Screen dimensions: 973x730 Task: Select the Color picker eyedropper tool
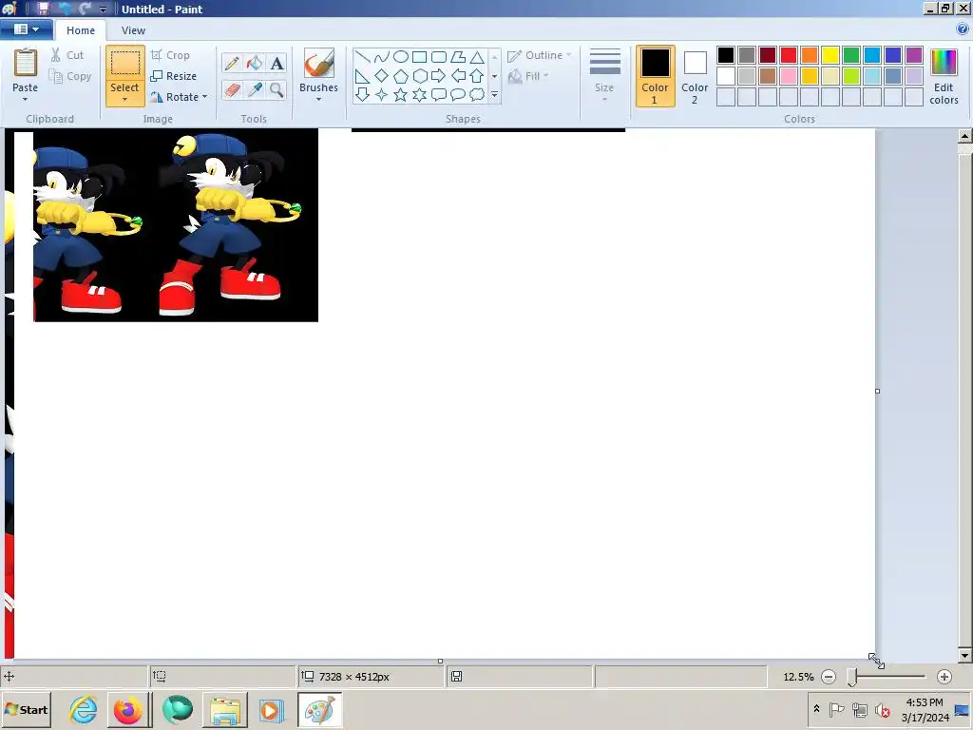tap(255, 90)
